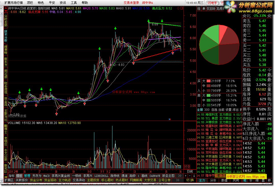Open the 特色 menu
The height and width of the screenshot is (187, 275).
pos(41,3)
